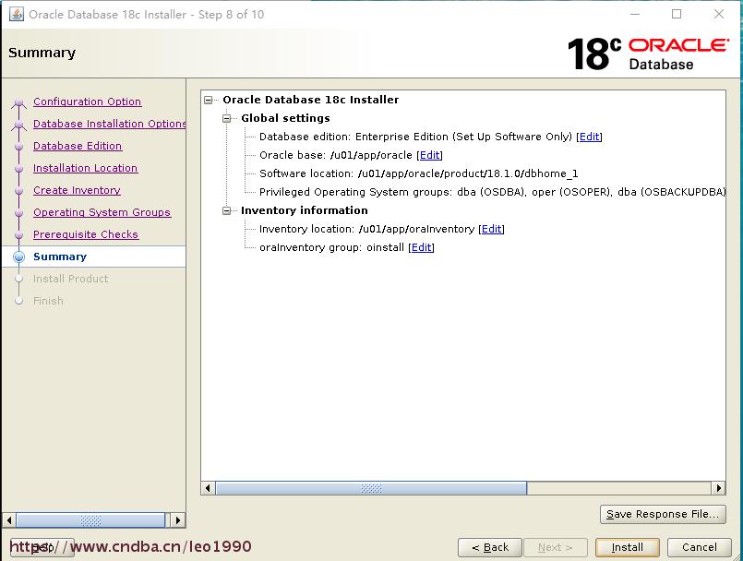Close the installer window
Viewport: 743px width, 561px height.
[x=719, y=14]
